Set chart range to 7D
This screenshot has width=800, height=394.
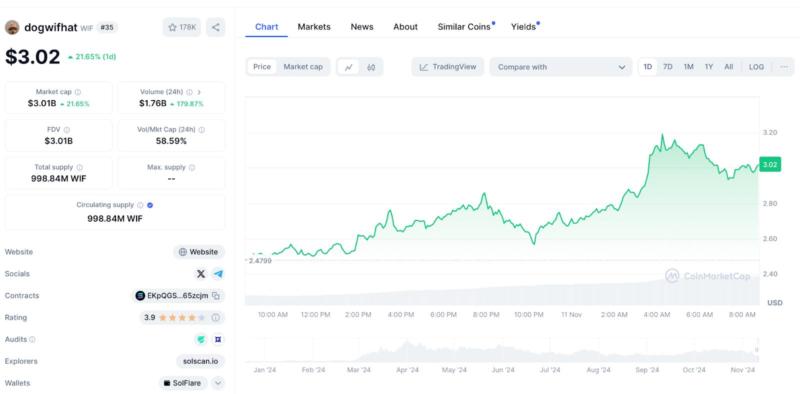click(668, 67)
